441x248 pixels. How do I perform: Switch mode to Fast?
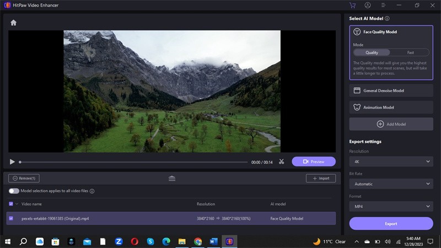pos(410,52)
